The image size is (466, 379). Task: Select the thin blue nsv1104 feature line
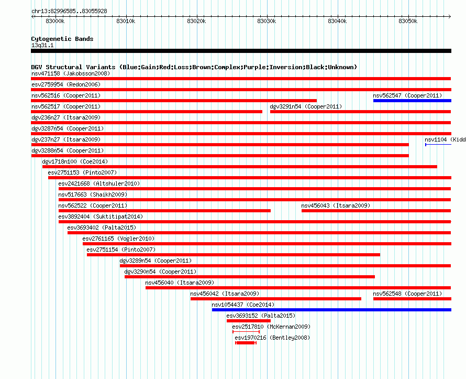click(438, 145)
